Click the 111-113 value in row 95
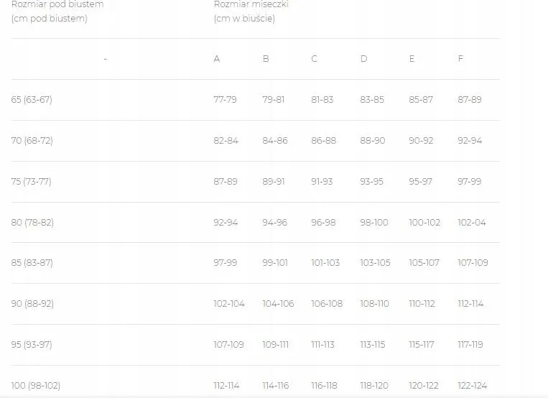The height and width of the screenshot is (398, 548). [322, 345]
